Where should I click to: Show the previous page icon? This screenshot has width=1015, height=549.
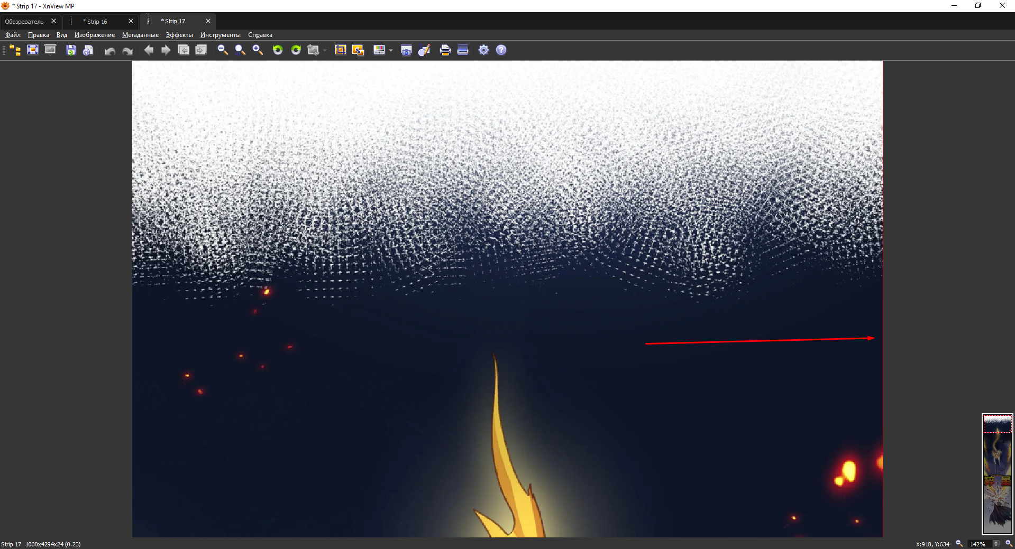tap(184, 50)
